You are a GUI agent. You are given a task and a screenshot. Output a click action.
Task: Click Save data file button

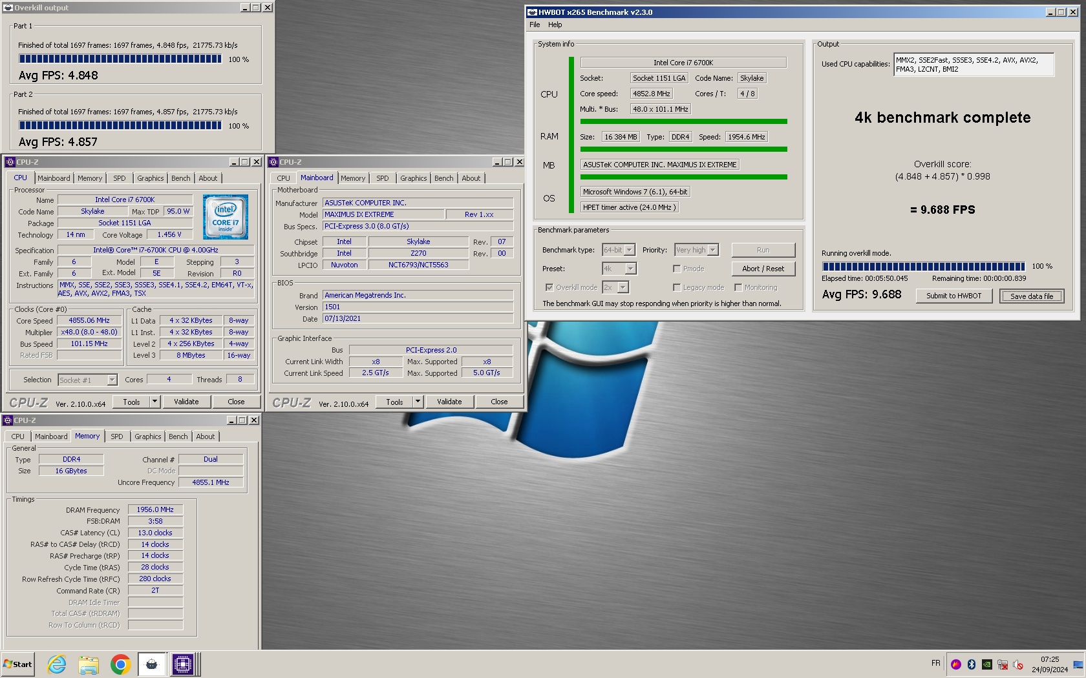1032,296
